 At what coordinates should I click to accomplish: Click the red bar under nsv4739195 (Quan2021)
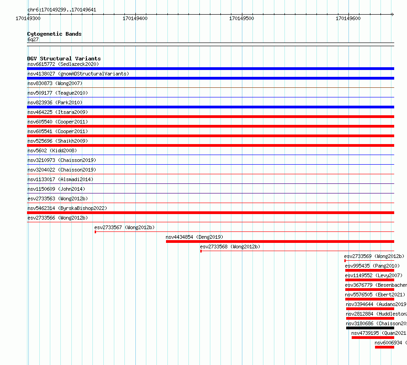(x=373, y=338)
